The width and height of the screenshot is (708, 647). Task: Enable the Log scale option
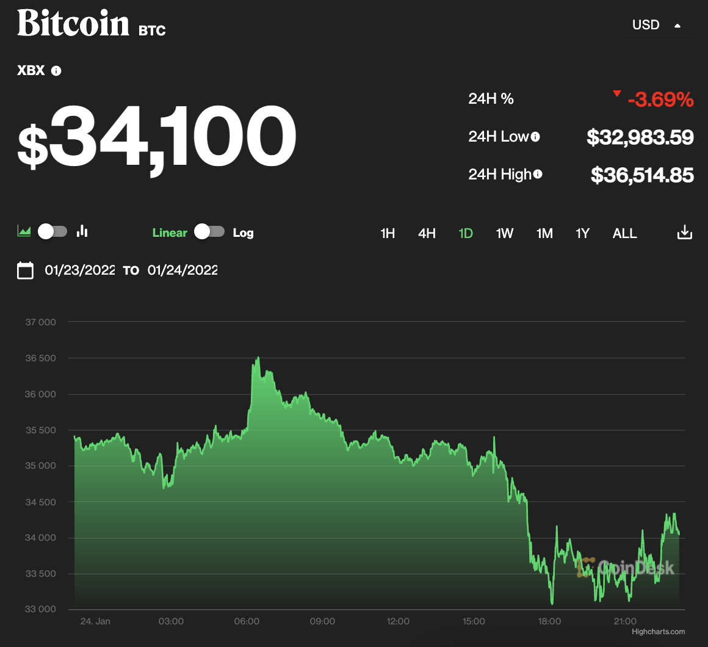pos(244,232)
